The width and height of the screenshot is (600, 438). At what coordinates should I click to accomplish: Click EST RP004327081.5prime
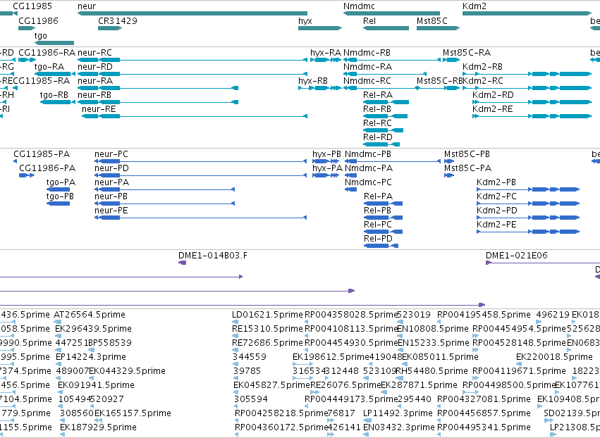click(484, 399)
